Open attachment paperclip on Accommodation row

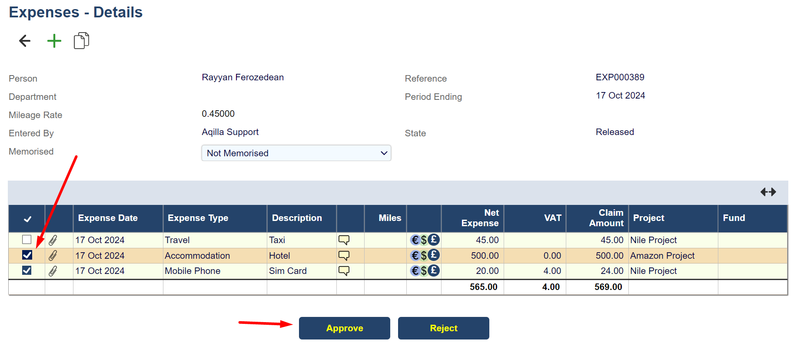click(53, 256)
